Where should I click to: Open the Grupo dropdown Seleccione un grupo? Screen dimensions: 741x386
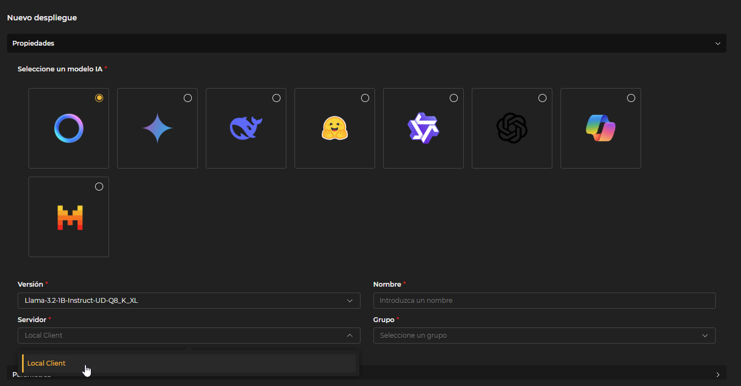coord(544,336)
